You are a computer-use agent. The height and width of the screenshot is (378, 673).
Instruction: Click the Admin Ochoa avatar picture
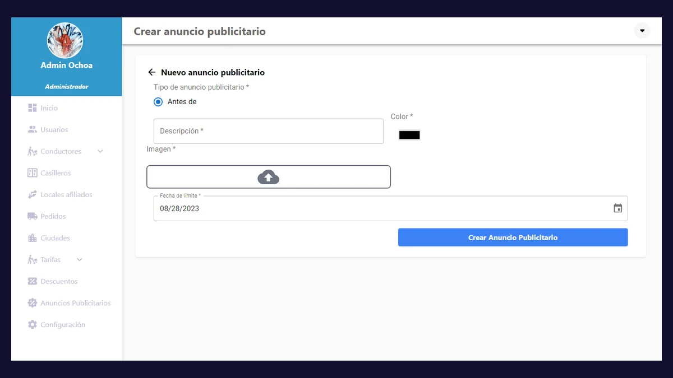pyautogui.click(x=65, y=41)
